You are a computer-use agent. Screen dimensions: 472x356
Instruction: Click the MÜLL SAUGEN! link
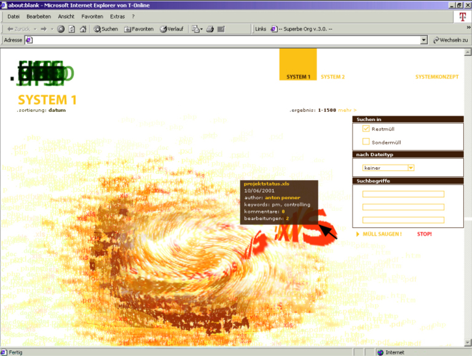tap(382, 234)
